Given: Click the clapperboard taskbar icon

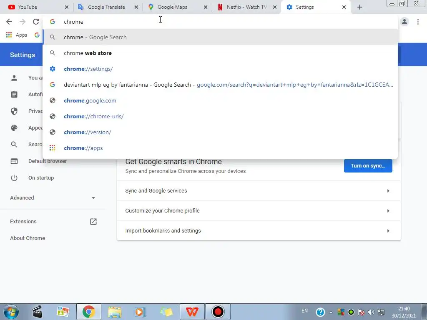Looking at the screenshot, I should click(x=37, y=312).
